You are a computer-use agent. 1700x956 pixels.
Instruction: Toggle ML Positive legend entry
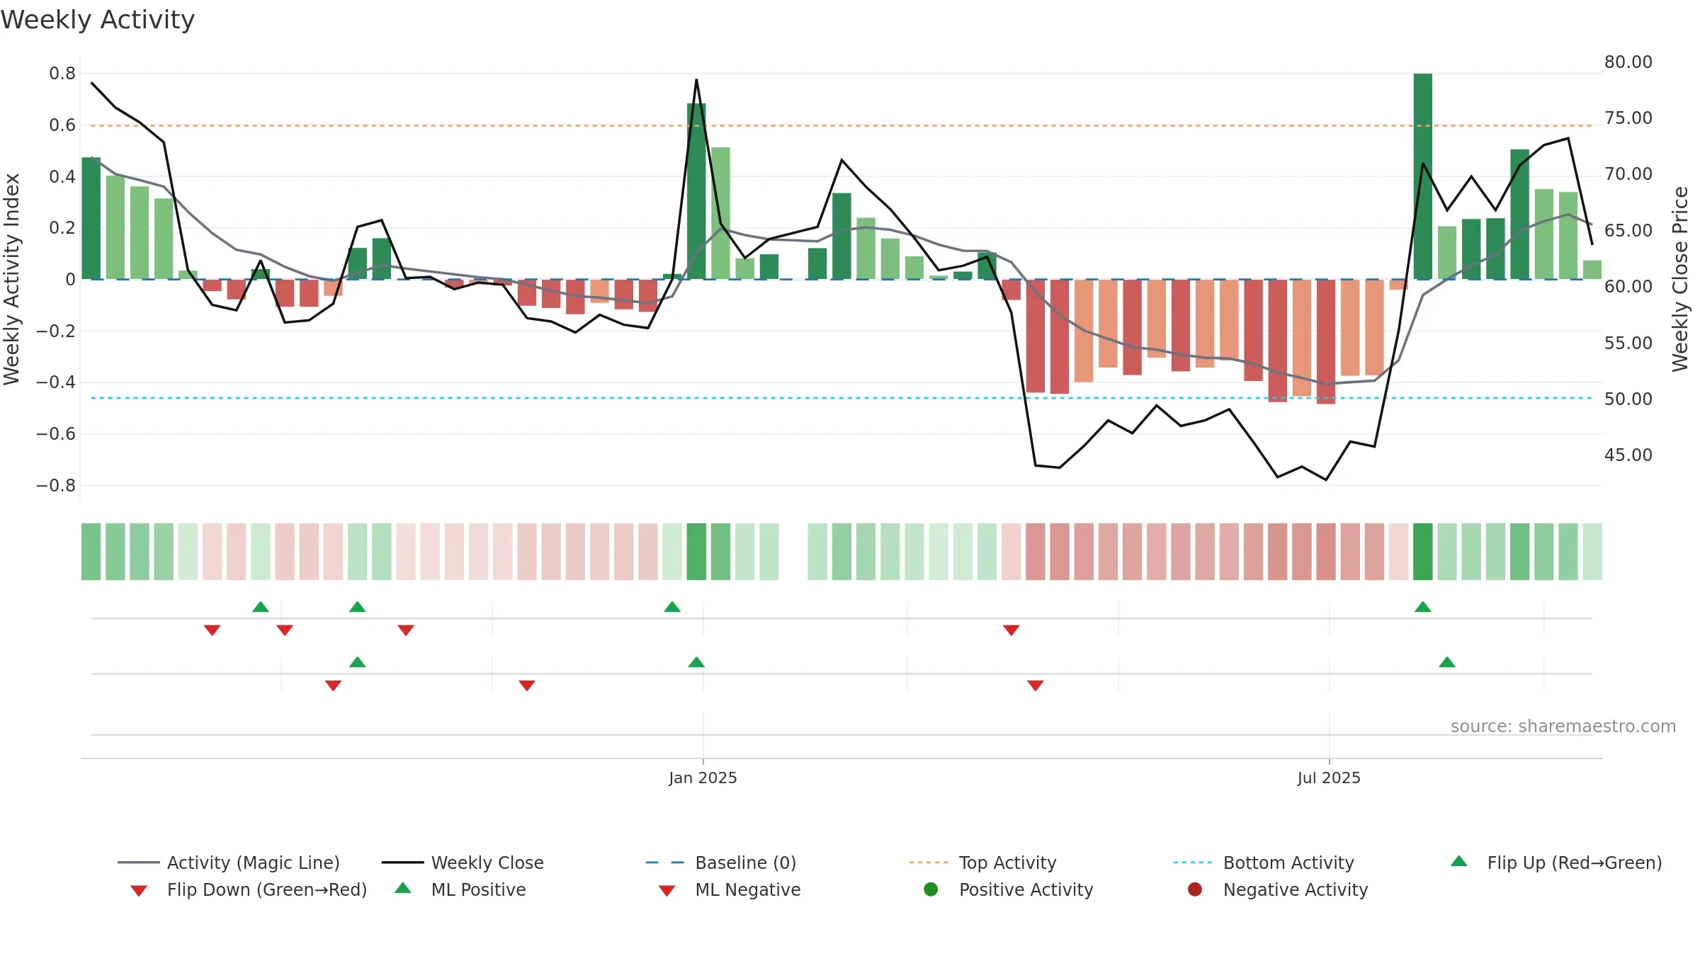click(x=460, y=889)
